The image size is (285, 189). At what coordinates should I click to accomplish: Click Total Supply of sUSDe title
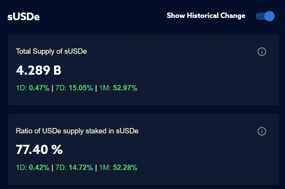coord(51,51)
